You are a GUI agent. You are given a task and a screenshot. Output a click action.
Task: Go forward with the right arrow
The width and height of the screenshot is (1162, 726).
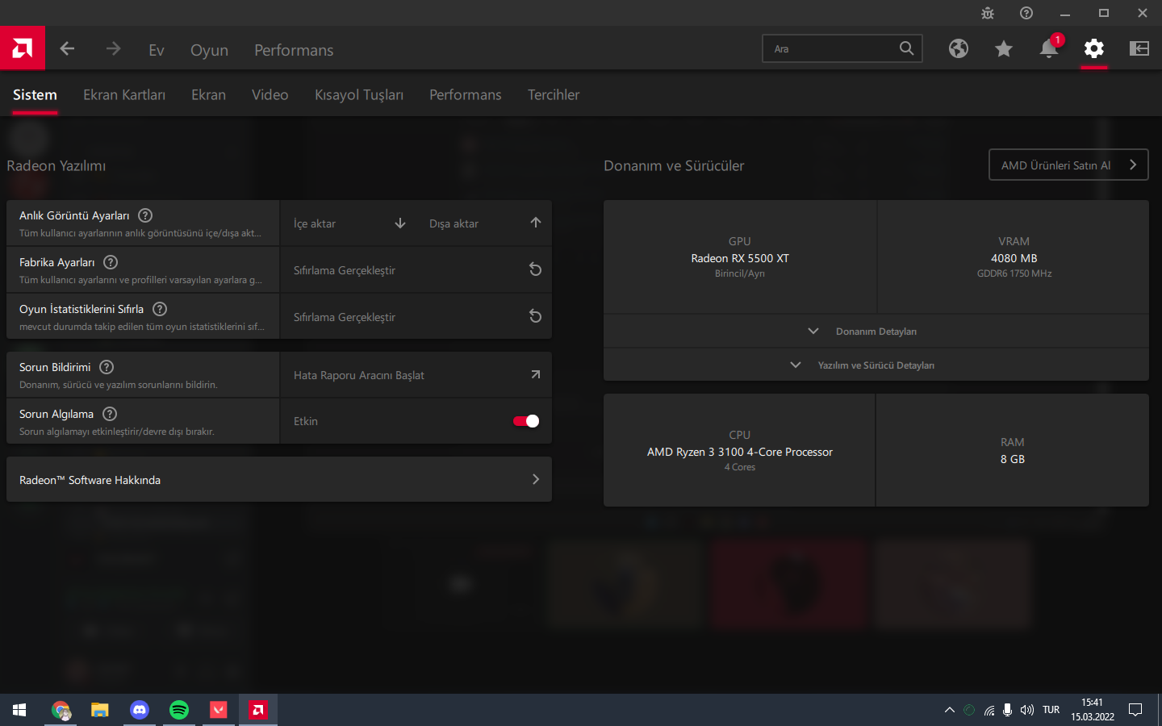point(113,49)
